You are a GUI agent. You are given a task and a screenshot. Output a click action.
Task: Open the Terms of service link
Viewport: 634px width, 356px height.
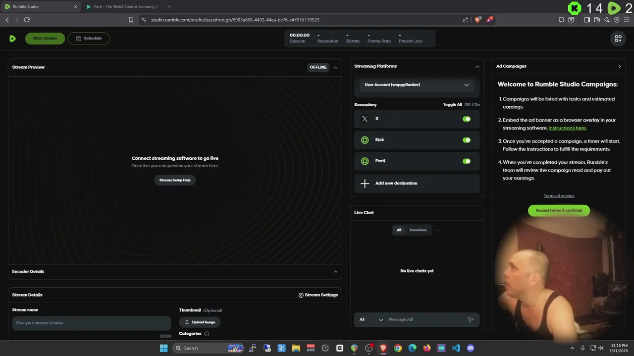pos(559,196)
